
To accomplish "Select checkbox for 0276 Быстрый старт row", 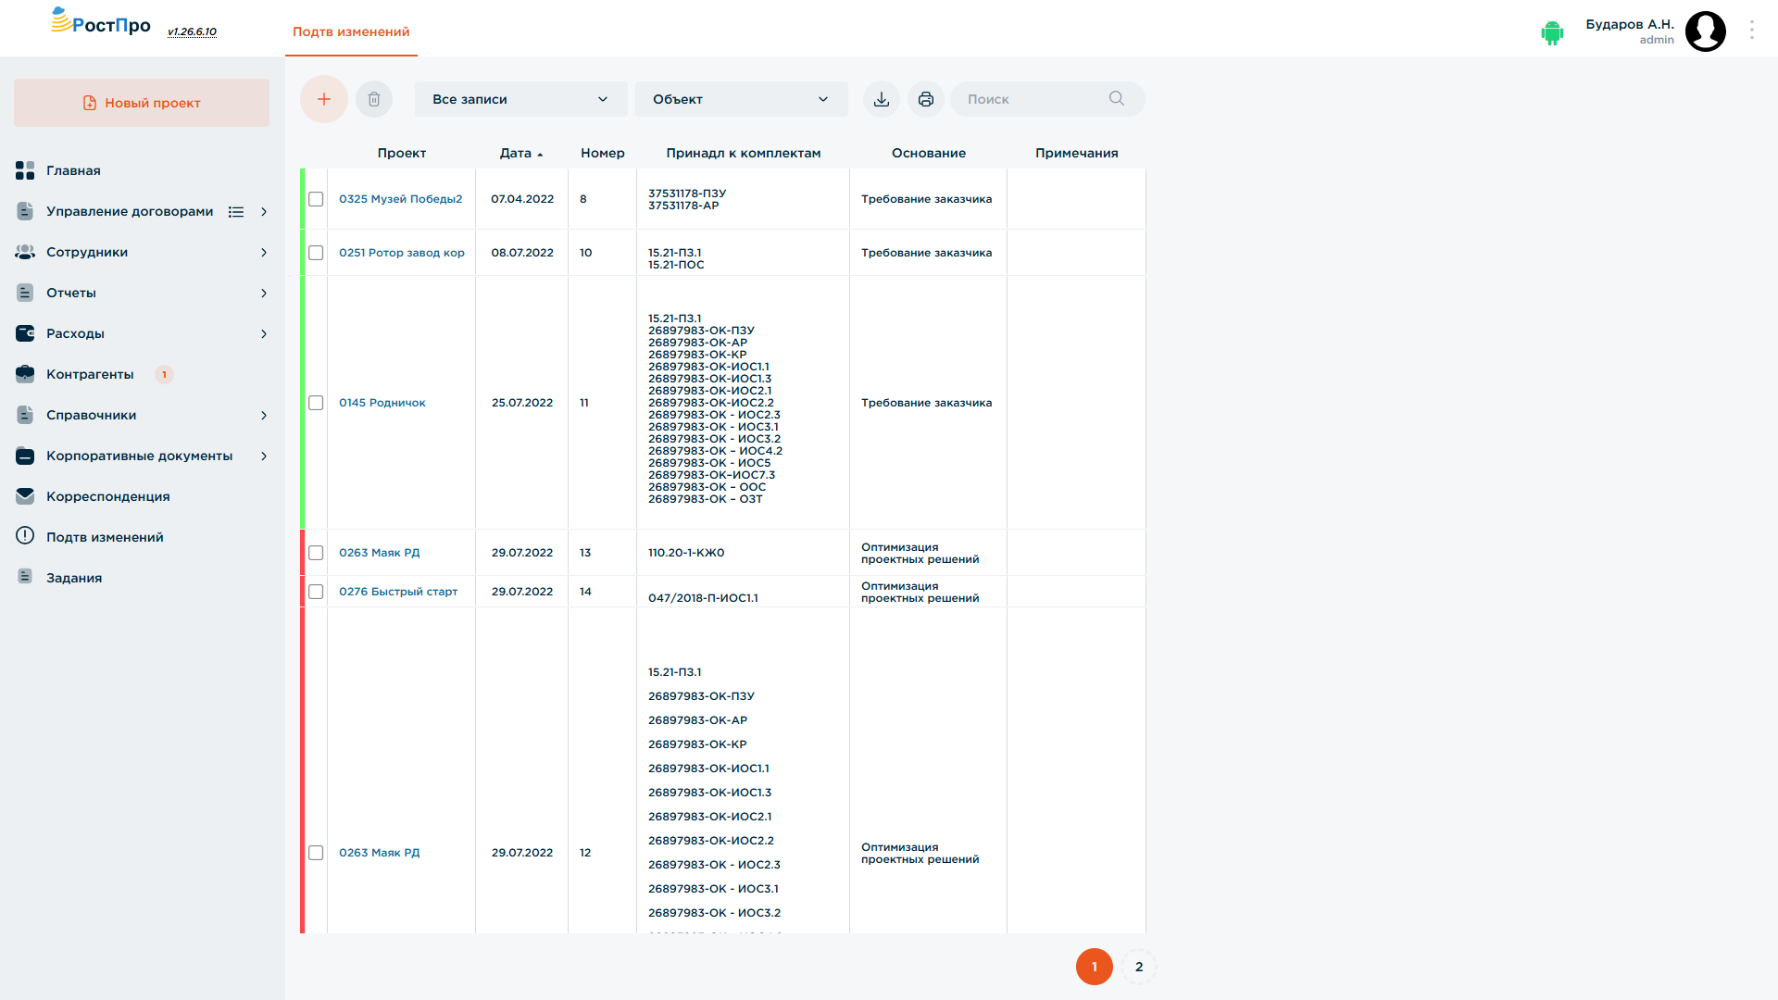I will [x=316, y=592].
